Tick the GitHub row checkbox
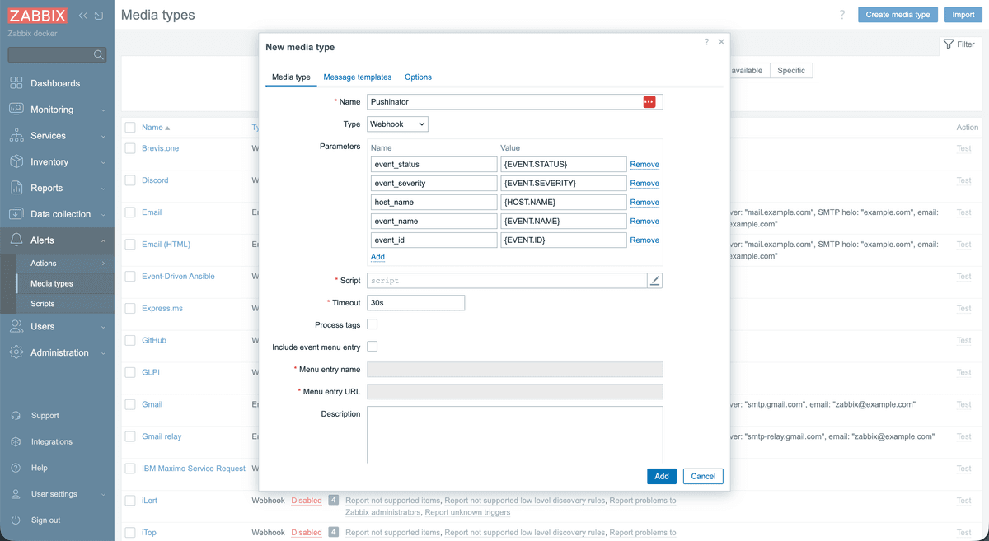Screen dimensions: 989x541 [x=130, y=340]
